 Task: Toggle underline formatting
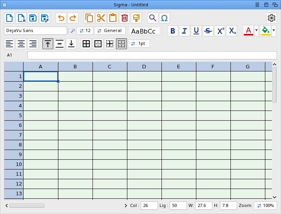pyautogui.click(x=196, y=31)
